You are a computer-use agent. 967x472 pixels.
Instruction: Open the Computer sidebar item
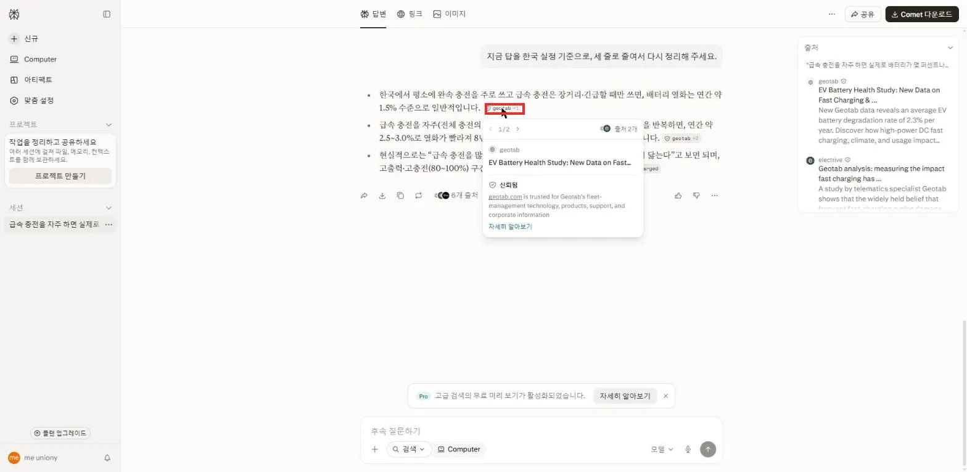pyautogui.click(x=33, y=59)
